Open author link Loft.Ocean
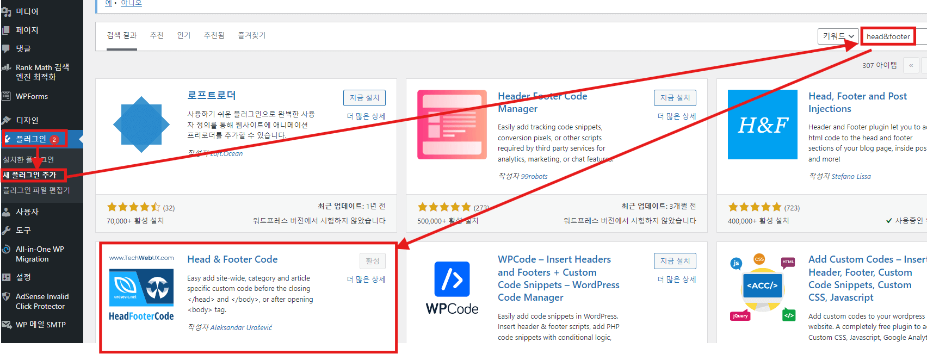 226,154
